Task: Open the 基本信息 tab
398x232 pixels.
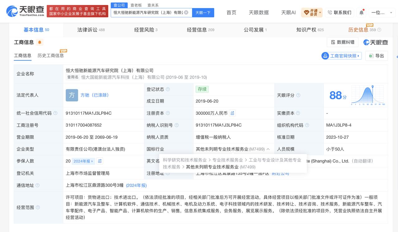Action: pos(36,30)
